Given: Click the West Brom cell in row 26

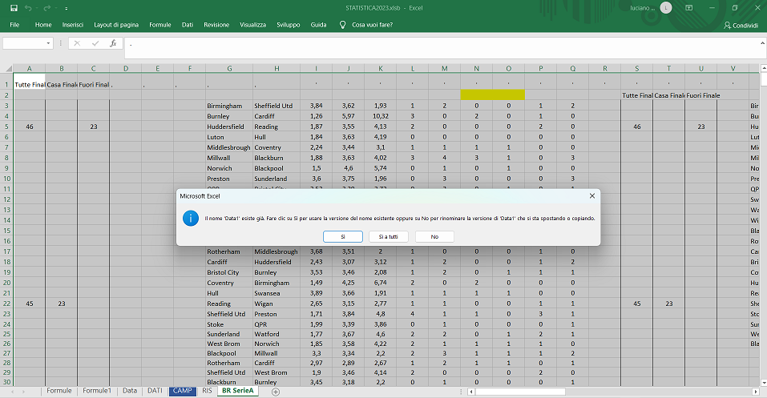Looking at the screenshot, I should click(229, 344).
